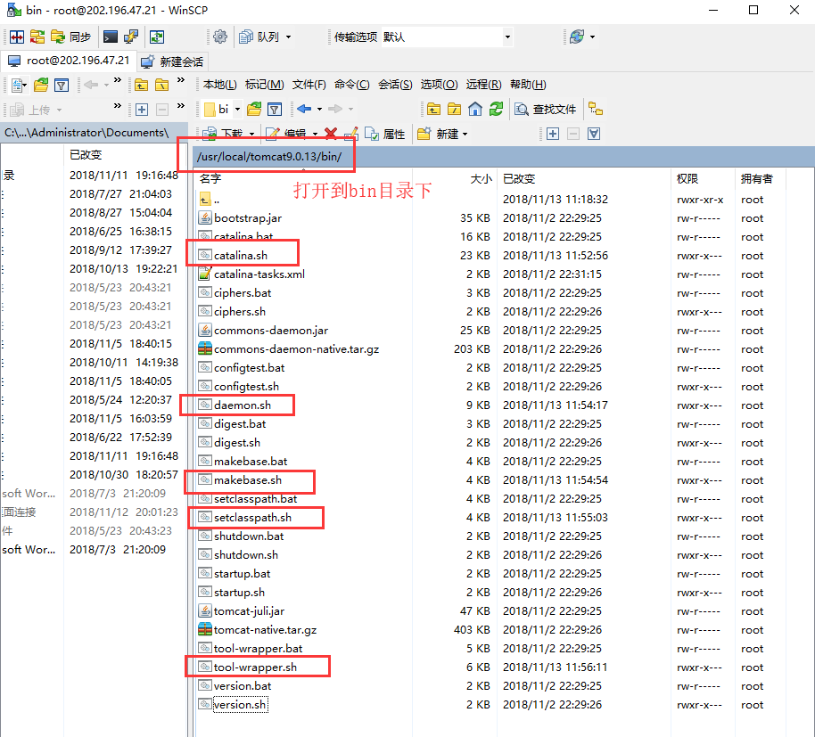Image resolution: width=815 pixels, height=737 pixels.
Task: Open preferences gear icon
Action: [x=220, y=37]
